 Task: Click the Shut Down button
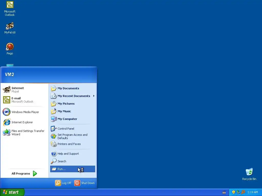84,183
